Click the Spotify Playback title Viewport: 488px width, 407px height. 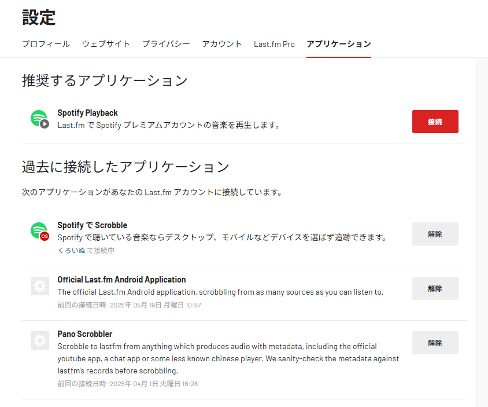(87, 113)
